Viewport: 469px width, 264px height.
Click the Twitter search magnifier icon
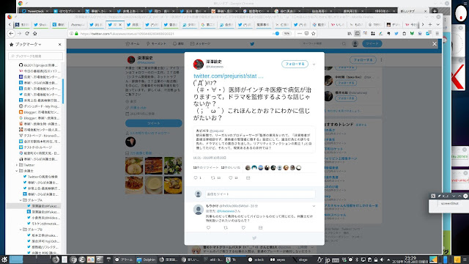(344, 44)
